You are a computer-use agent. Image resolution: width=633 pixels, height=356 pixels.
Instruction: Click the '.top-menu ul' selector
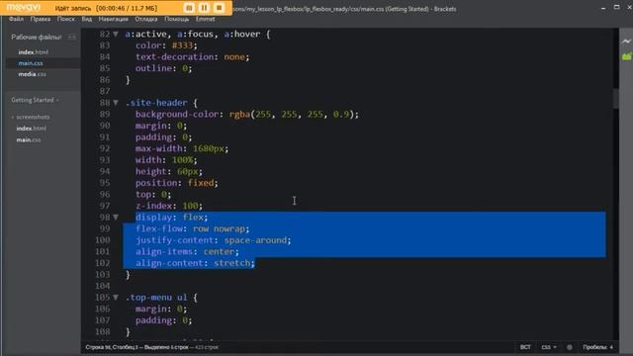tap(156, 298)
